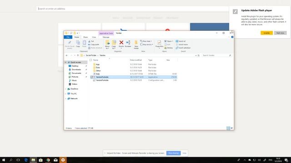291x163 pixels.
Task: Click Paste shortcut in the ribbon
Action: [95, 48]
